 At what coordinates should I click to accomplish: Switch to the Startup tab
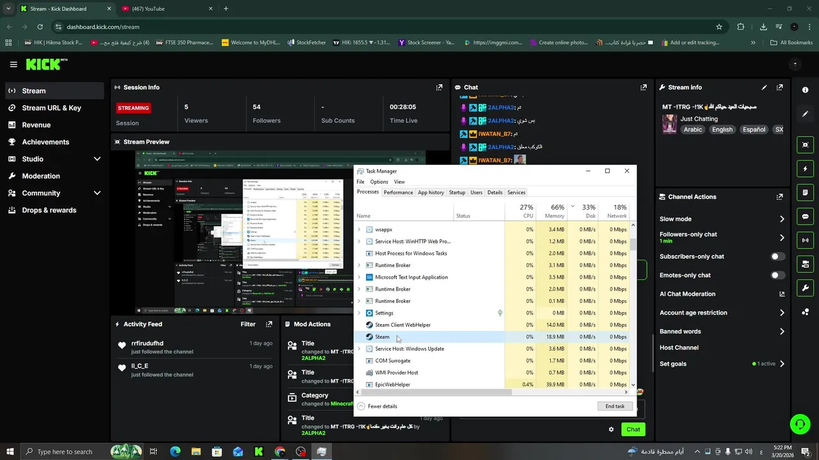[457, 192]
